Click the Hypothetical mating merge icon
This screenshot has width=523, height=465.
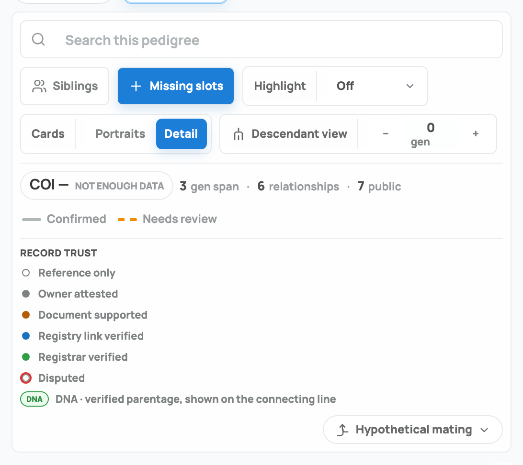(x=342, y=430)
